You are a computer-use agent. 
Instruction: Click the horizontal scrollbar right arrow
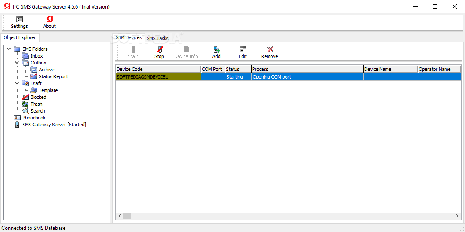point(457,216)
